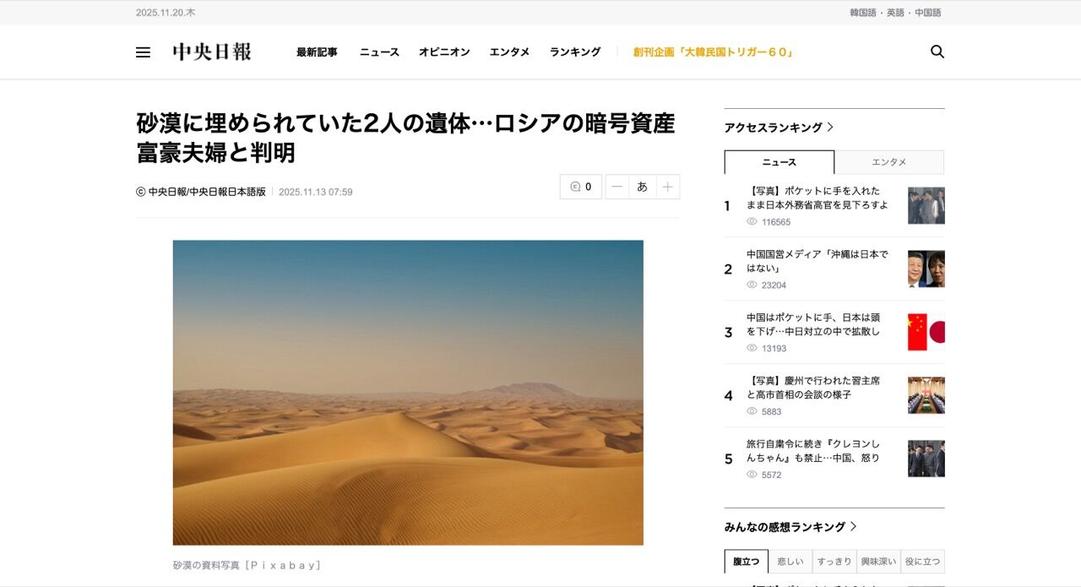Click the desert article photo
This screenshot has height=587, width=1081.
408,393
